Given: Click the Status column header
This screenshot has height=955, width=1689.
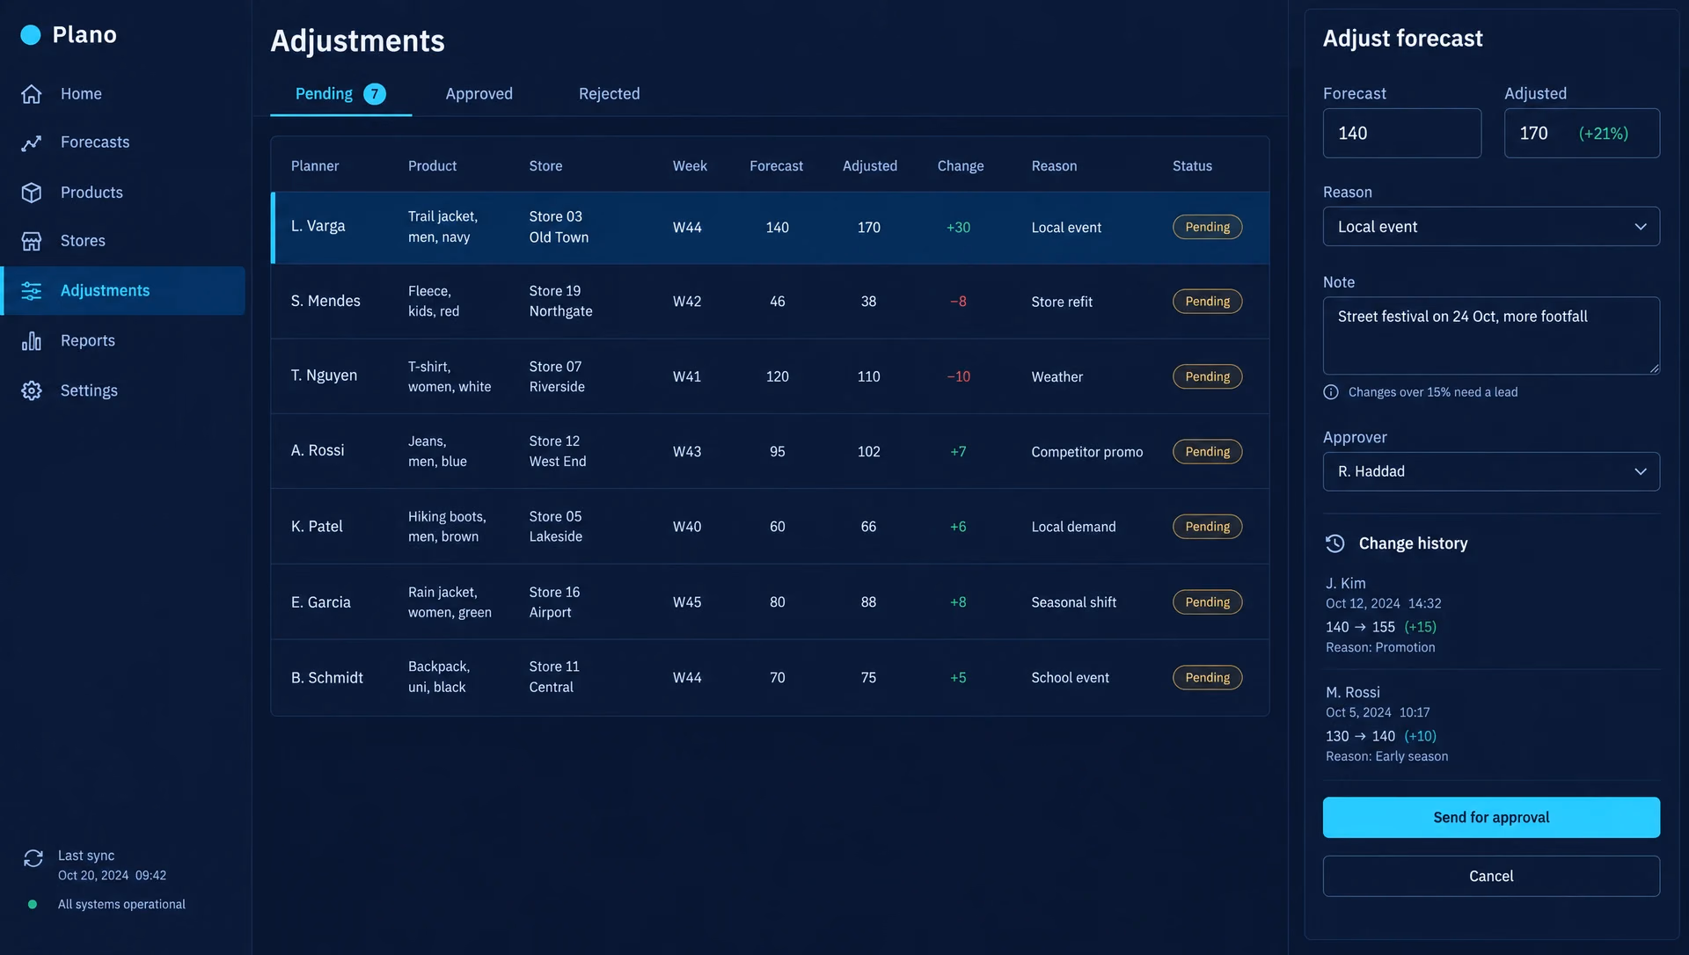Looking at the screenshot, I should pyautogui.click(x=1192, y=166).
